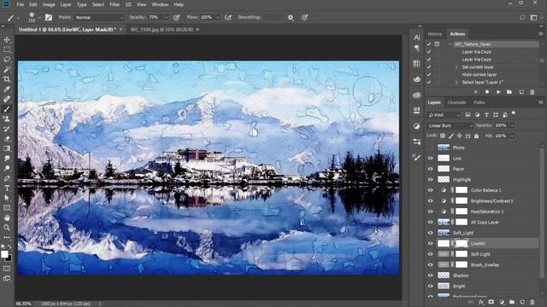Viewport: 547px width, 307px height.
Task: Open the File menu
Action: (x=21, y=4)
